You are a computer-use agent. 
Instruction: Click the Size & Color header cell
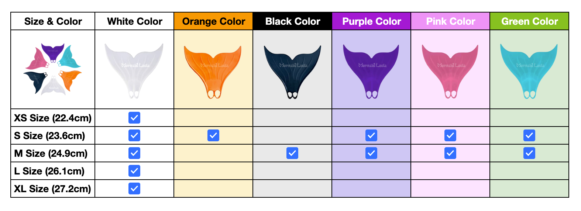(x=53, y=21)
